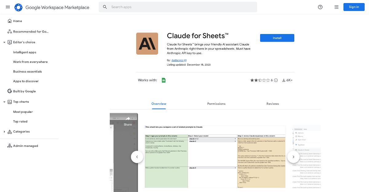Open the Google apps grid
The image size is (369, 192).
pyautogui.click(x=336, y=7)
